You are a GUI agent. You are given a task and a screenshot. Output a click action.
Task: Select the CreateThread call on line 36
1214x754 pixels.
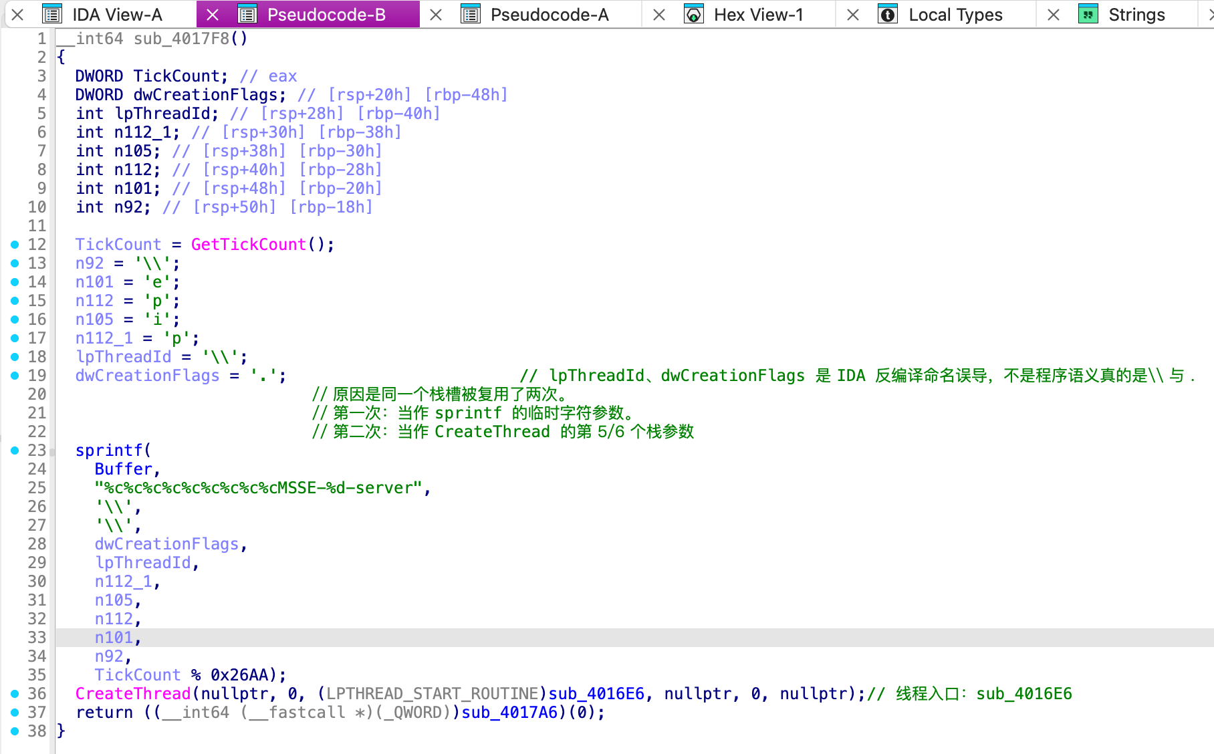pyautogui.click(x=133, y=694)
